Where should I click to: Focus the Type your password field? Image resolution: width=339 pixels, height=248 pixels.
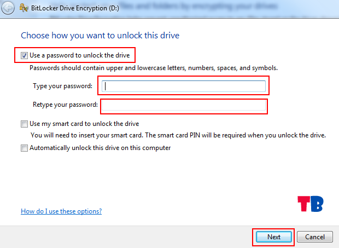point(184,86)
